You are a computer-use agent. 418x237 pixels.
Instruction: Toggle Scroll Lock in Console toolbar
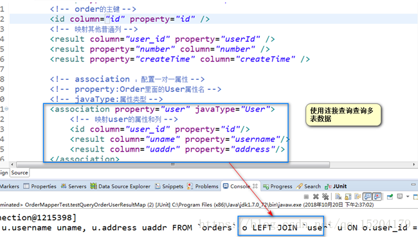point(348,197)
